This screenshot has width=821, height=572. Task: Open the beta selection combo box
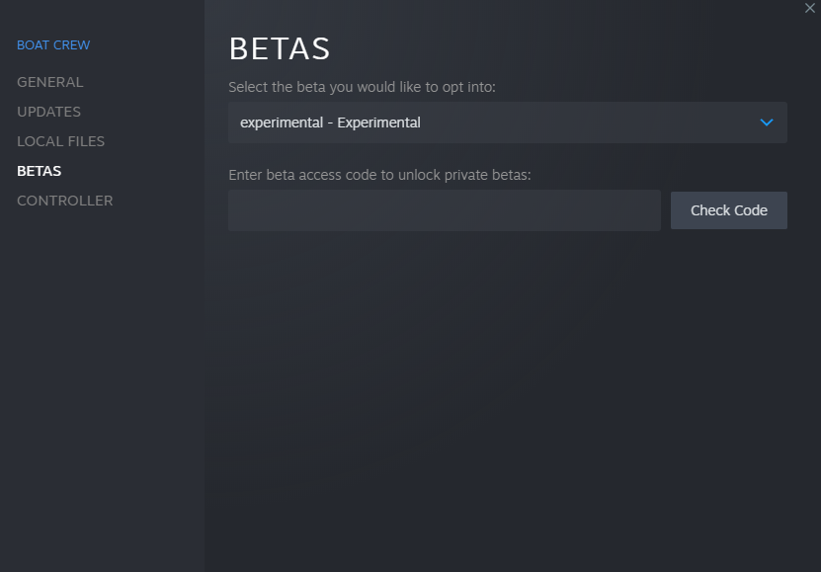(x=507, y=123)
